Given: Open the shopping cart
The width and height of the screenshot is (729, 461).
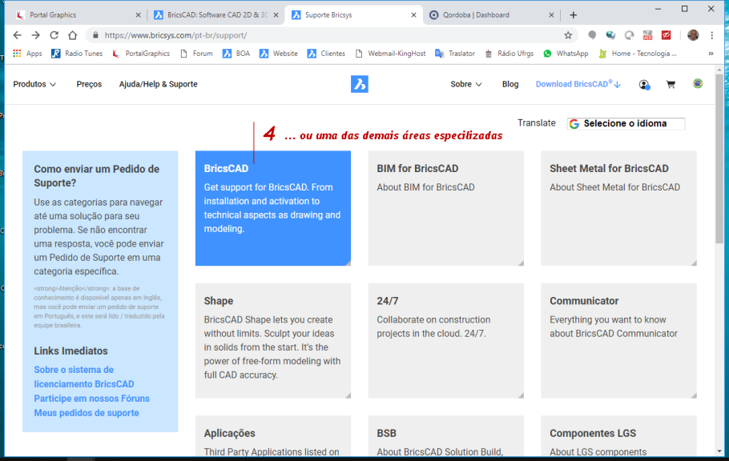Looking at the screenshot, I should (x=671, y=85).
